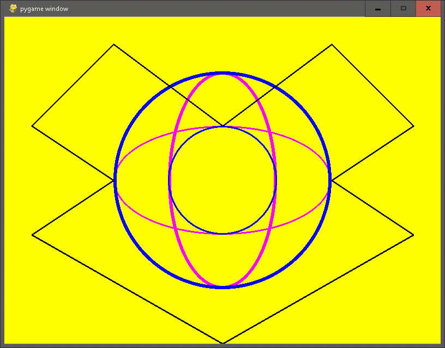The height and width of the screenshot is (348, 445).
Task: Click the 'pygame window' title text
Action: (44, 9)
